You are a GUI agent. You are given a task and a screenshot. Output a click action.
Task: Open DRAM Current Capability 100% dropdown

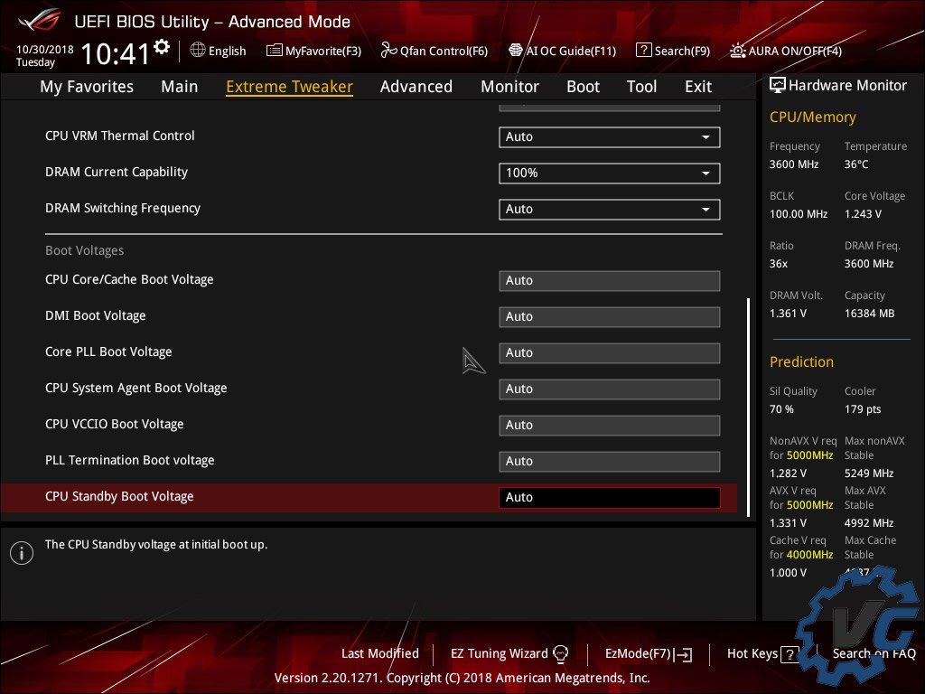pos(610,173)
